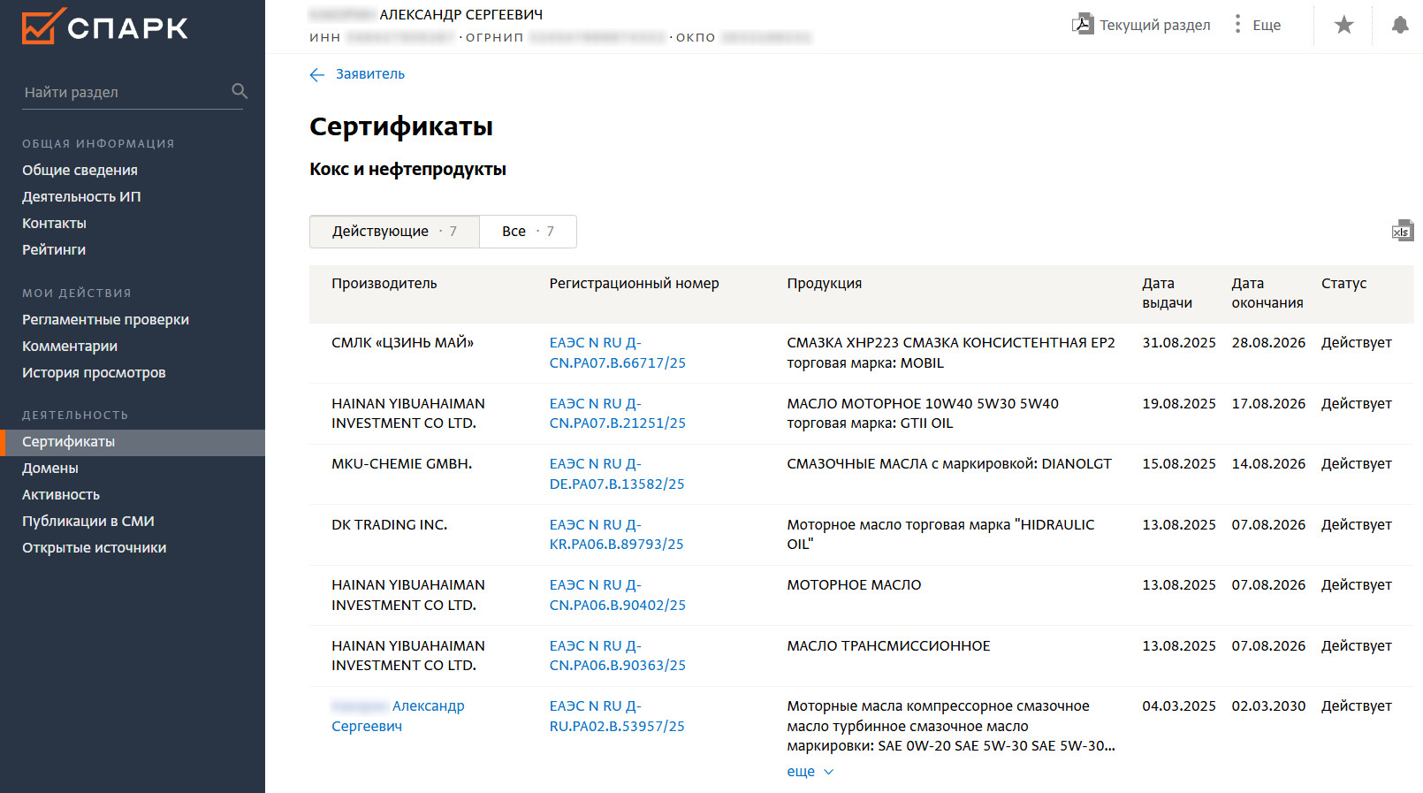This screenshot has width=1423, height=793.
Task: Switch to the Действующие tab
Action: 394,232
